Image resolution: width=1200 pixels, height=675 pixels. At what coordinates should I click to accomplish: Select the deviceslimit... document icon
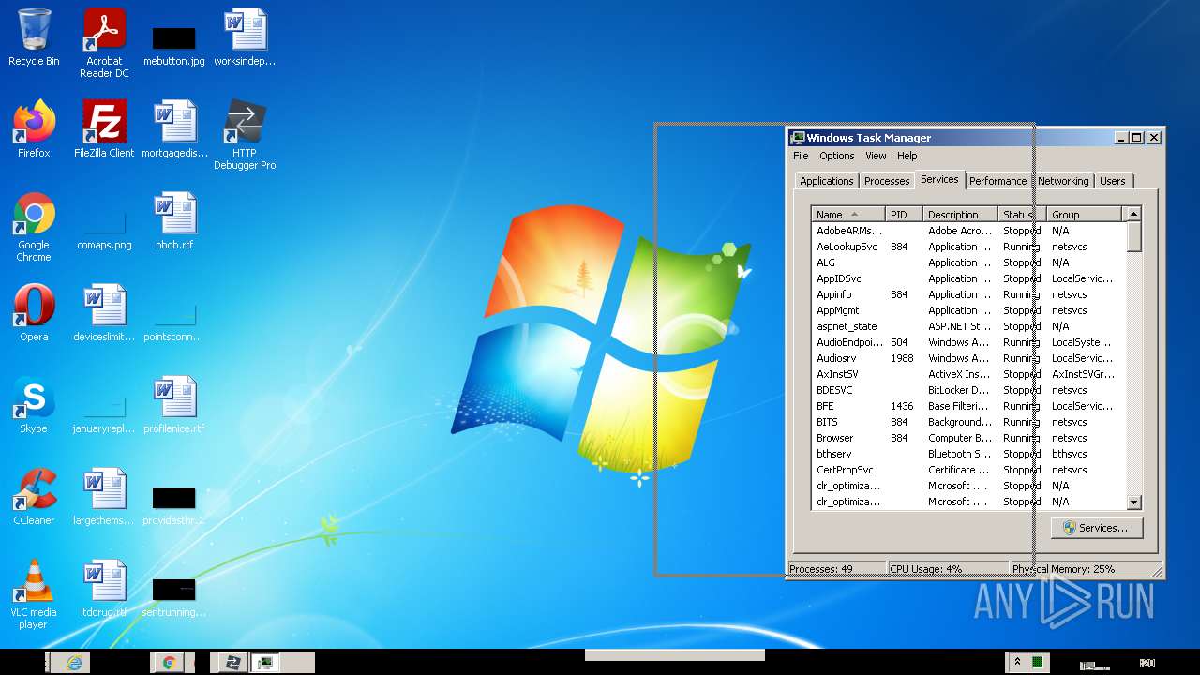click(x=104, y=313)
